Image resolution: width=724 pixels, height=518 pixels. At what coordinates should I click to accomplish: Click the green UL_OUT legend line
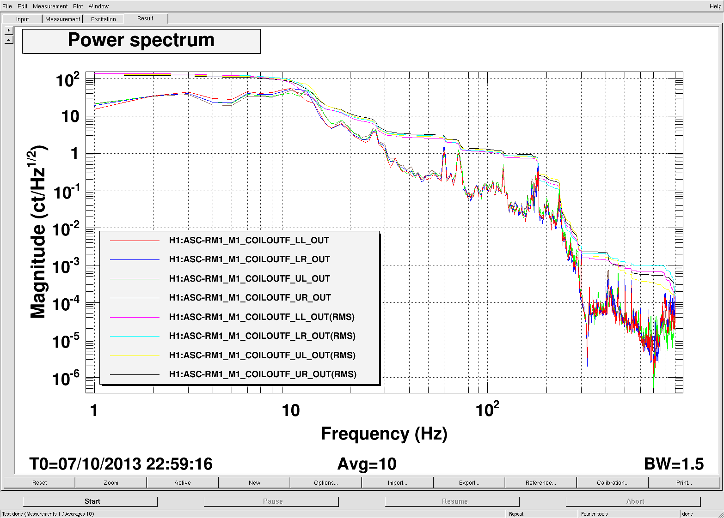coord(135,279)
